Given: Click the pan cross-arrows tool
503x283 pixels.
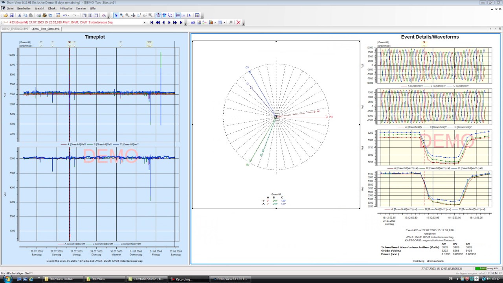Looking at the screenshot, I should (133, 15).
